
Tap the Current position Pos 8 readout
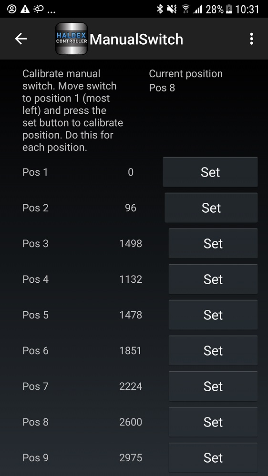pyautogui.click(x=162, y=88)
